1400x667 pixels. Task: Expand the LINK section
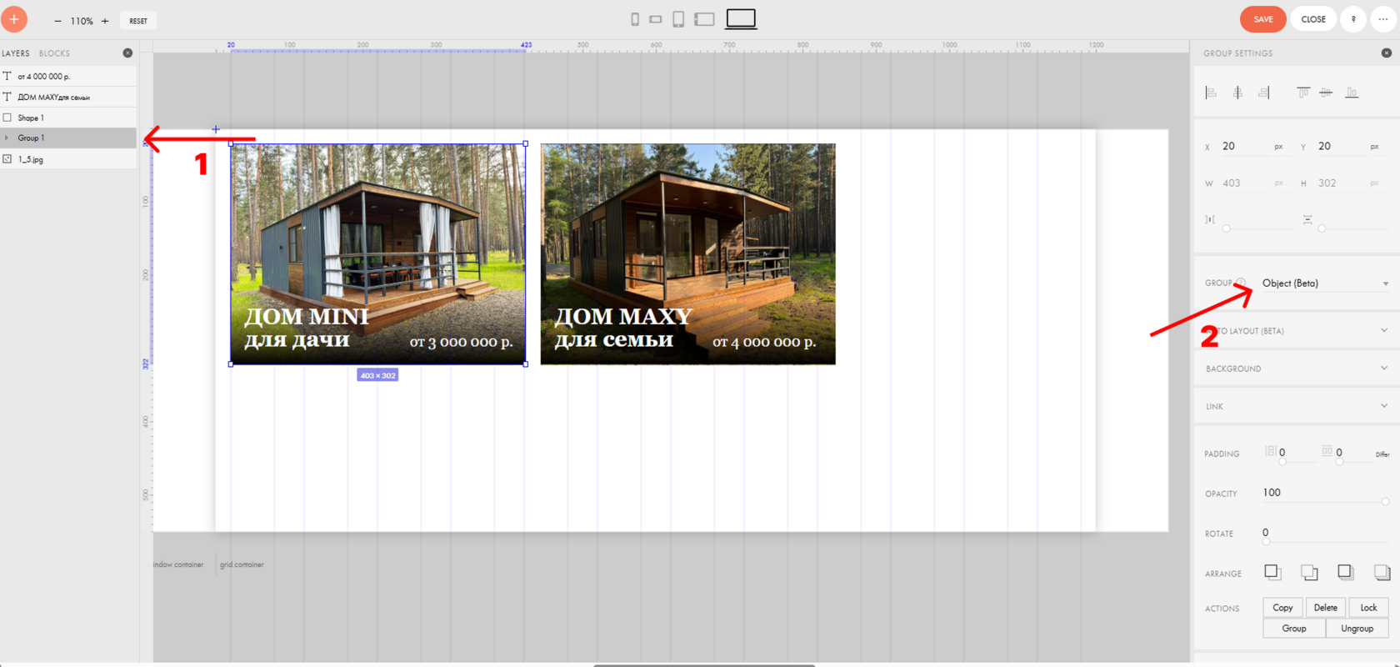pos(1297,406)
